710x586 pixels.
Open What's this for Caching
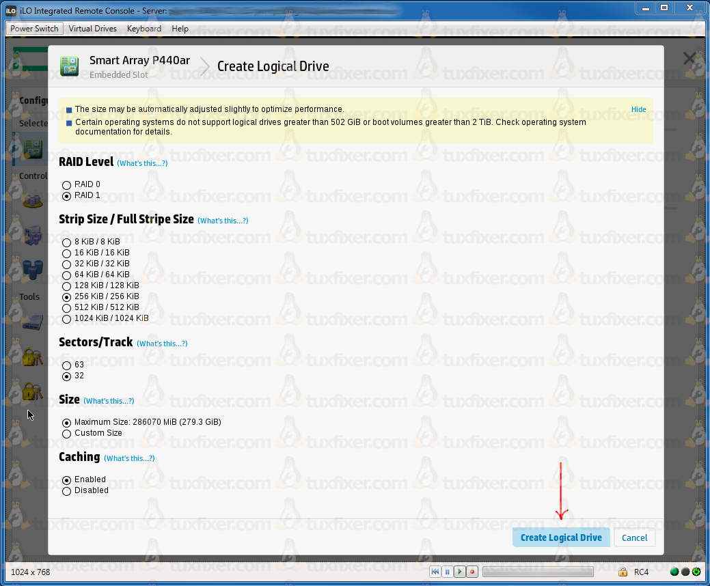[130, 458]
